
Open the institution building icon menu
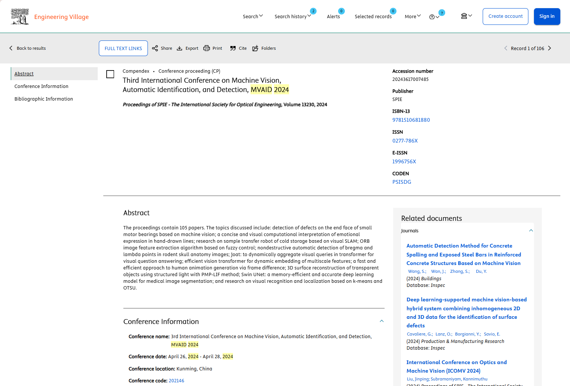[466, 16]
